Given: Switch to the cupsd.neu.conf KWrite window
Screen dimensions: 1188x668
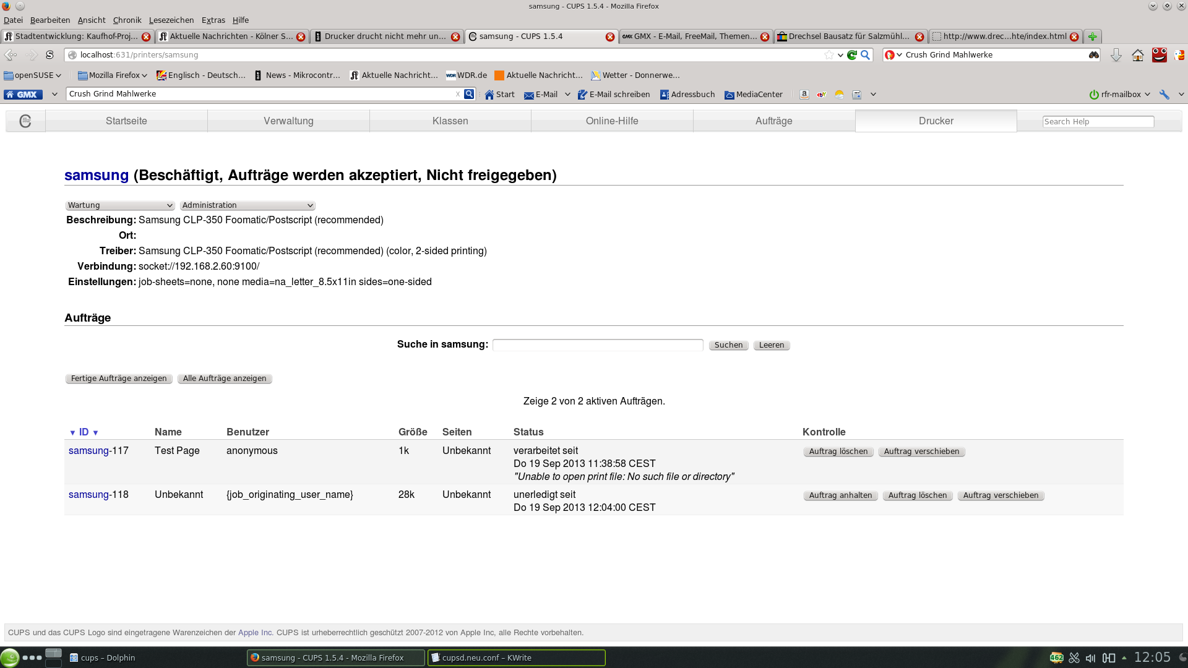Looking at the screenshot, I should click(516, 657).
